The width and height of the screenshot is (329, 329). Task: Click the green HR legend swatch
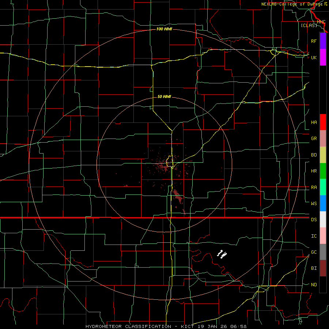click(x=323, y=171)
